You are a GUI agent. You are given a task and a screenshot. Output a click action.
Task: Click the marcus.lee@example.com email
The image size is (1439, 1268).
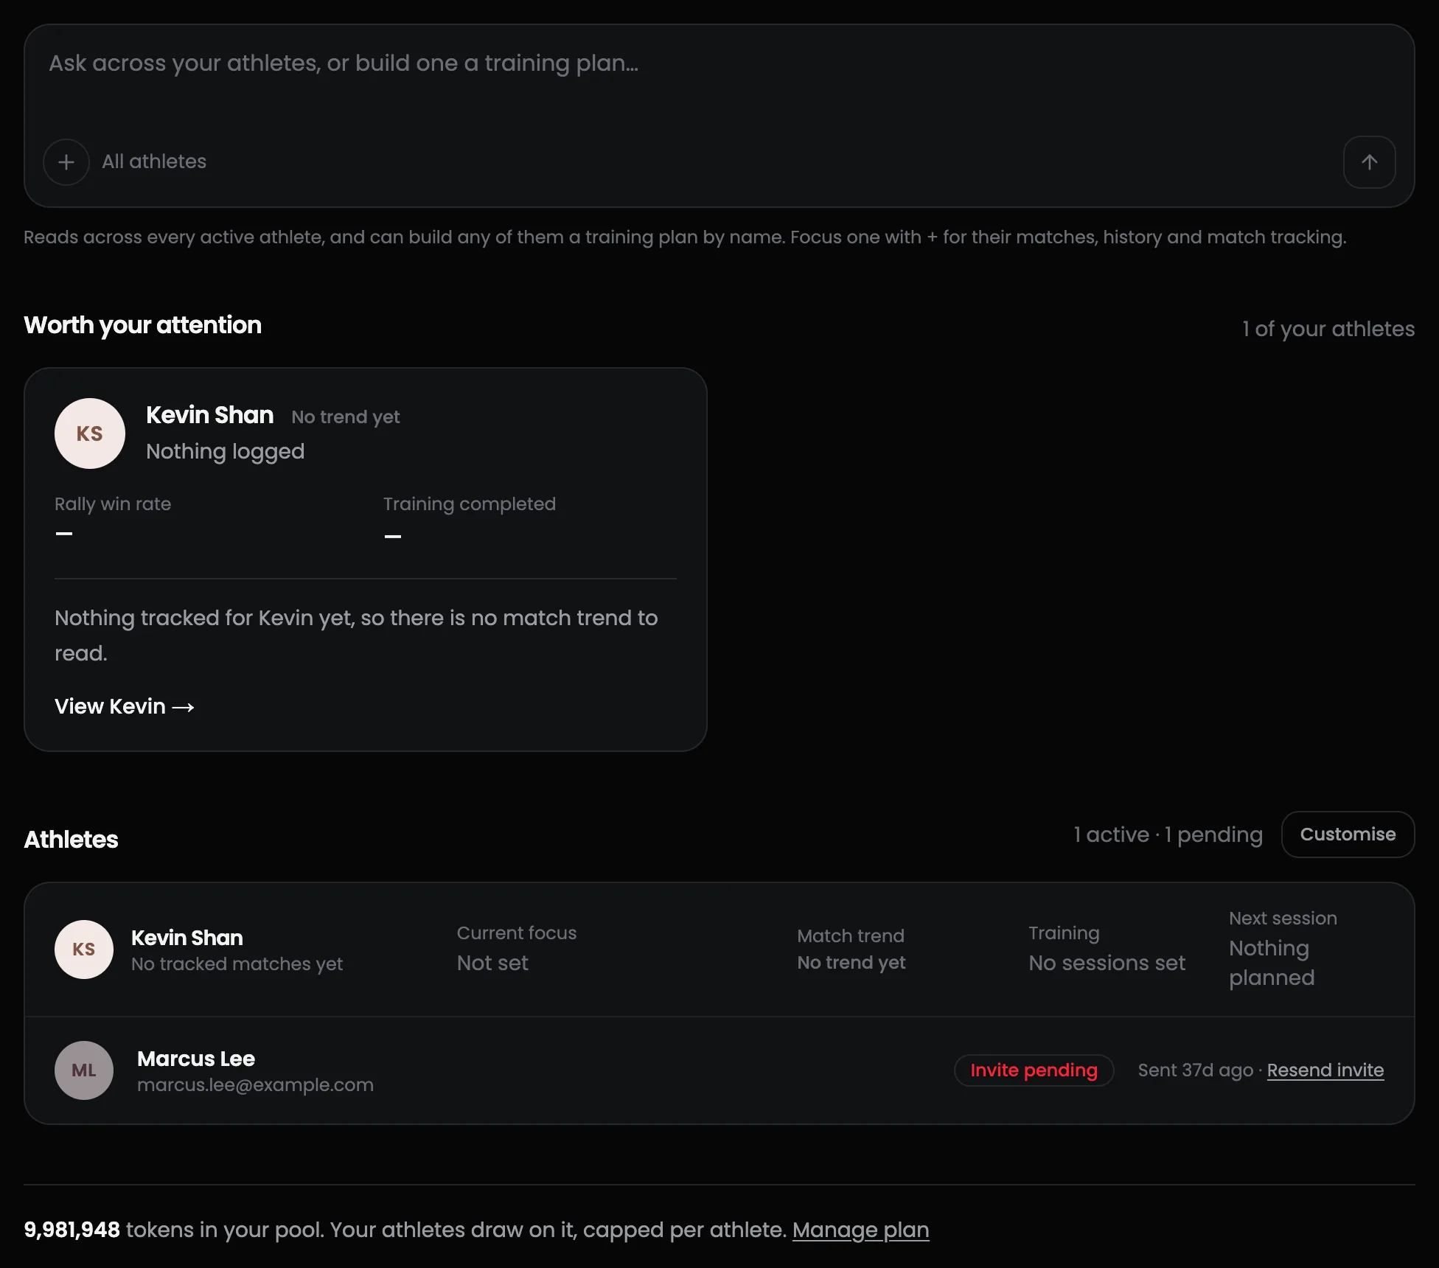[x=255, y=1085]
